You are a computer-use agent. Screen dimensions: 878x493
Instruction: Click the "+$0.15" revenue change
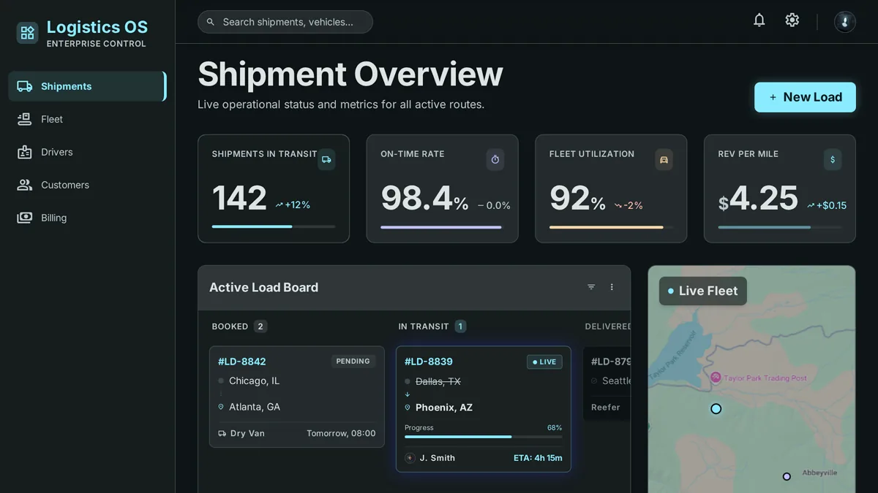pos(831,205)
